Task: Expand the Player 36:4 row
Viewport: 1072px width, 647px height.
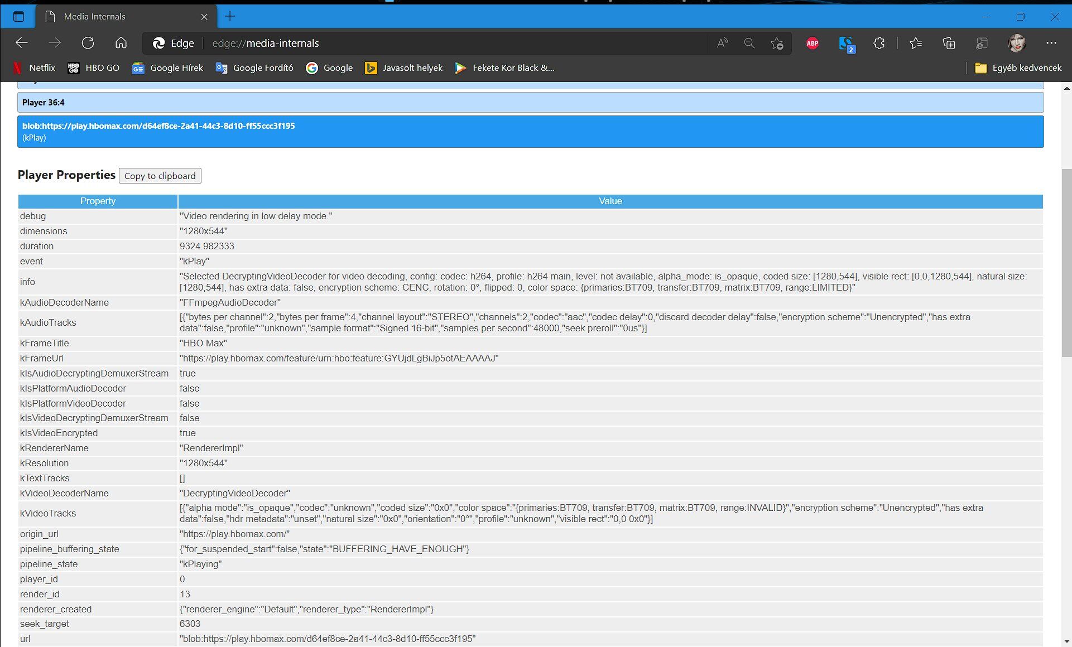Action: click(x=530, y=103)
